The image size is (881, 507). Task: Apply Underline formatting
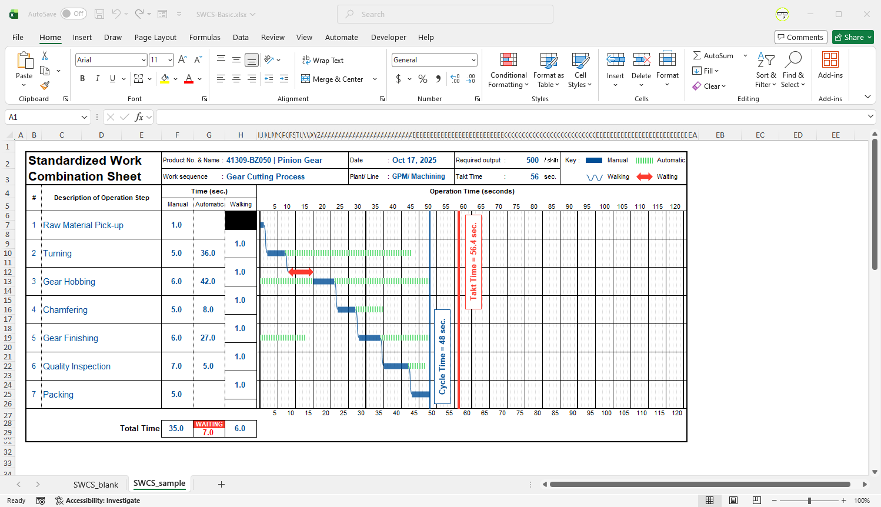[x=112, y=79]
